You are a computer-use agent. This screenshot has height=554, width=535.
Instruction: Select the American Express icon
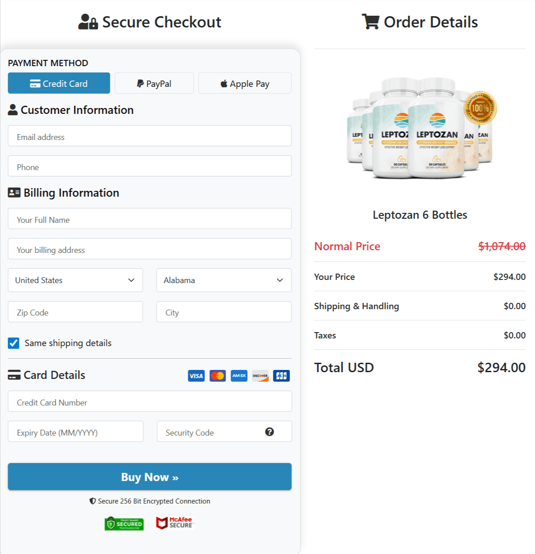239,375
